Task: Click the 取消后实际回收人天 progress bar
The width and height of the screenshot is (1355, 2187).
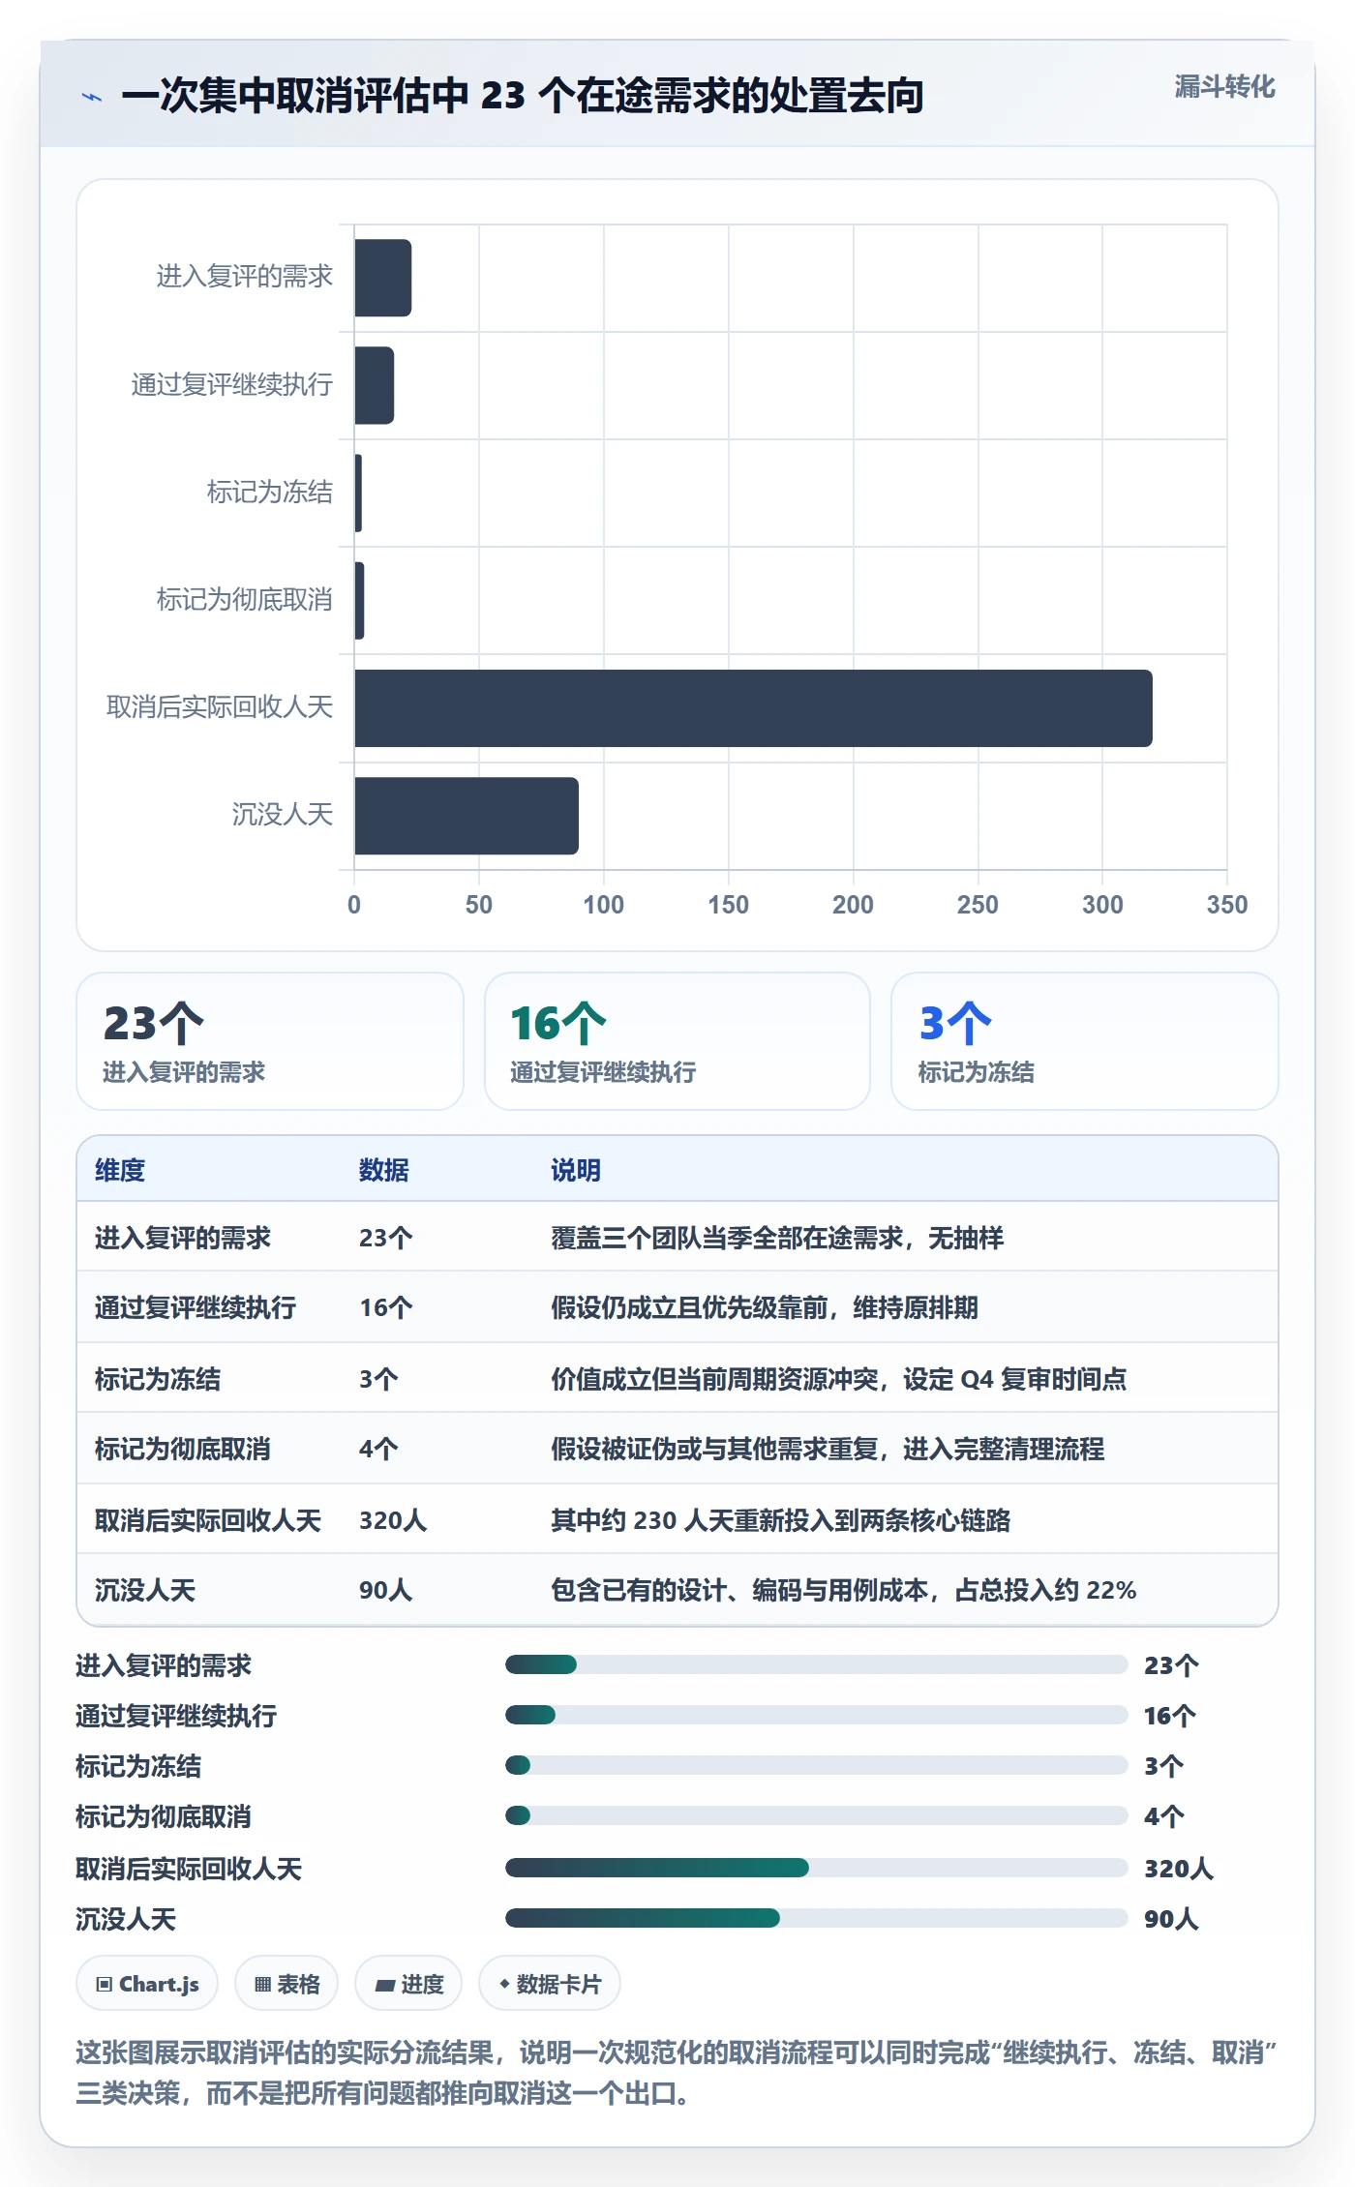Action: click(x=816, y=1868)
